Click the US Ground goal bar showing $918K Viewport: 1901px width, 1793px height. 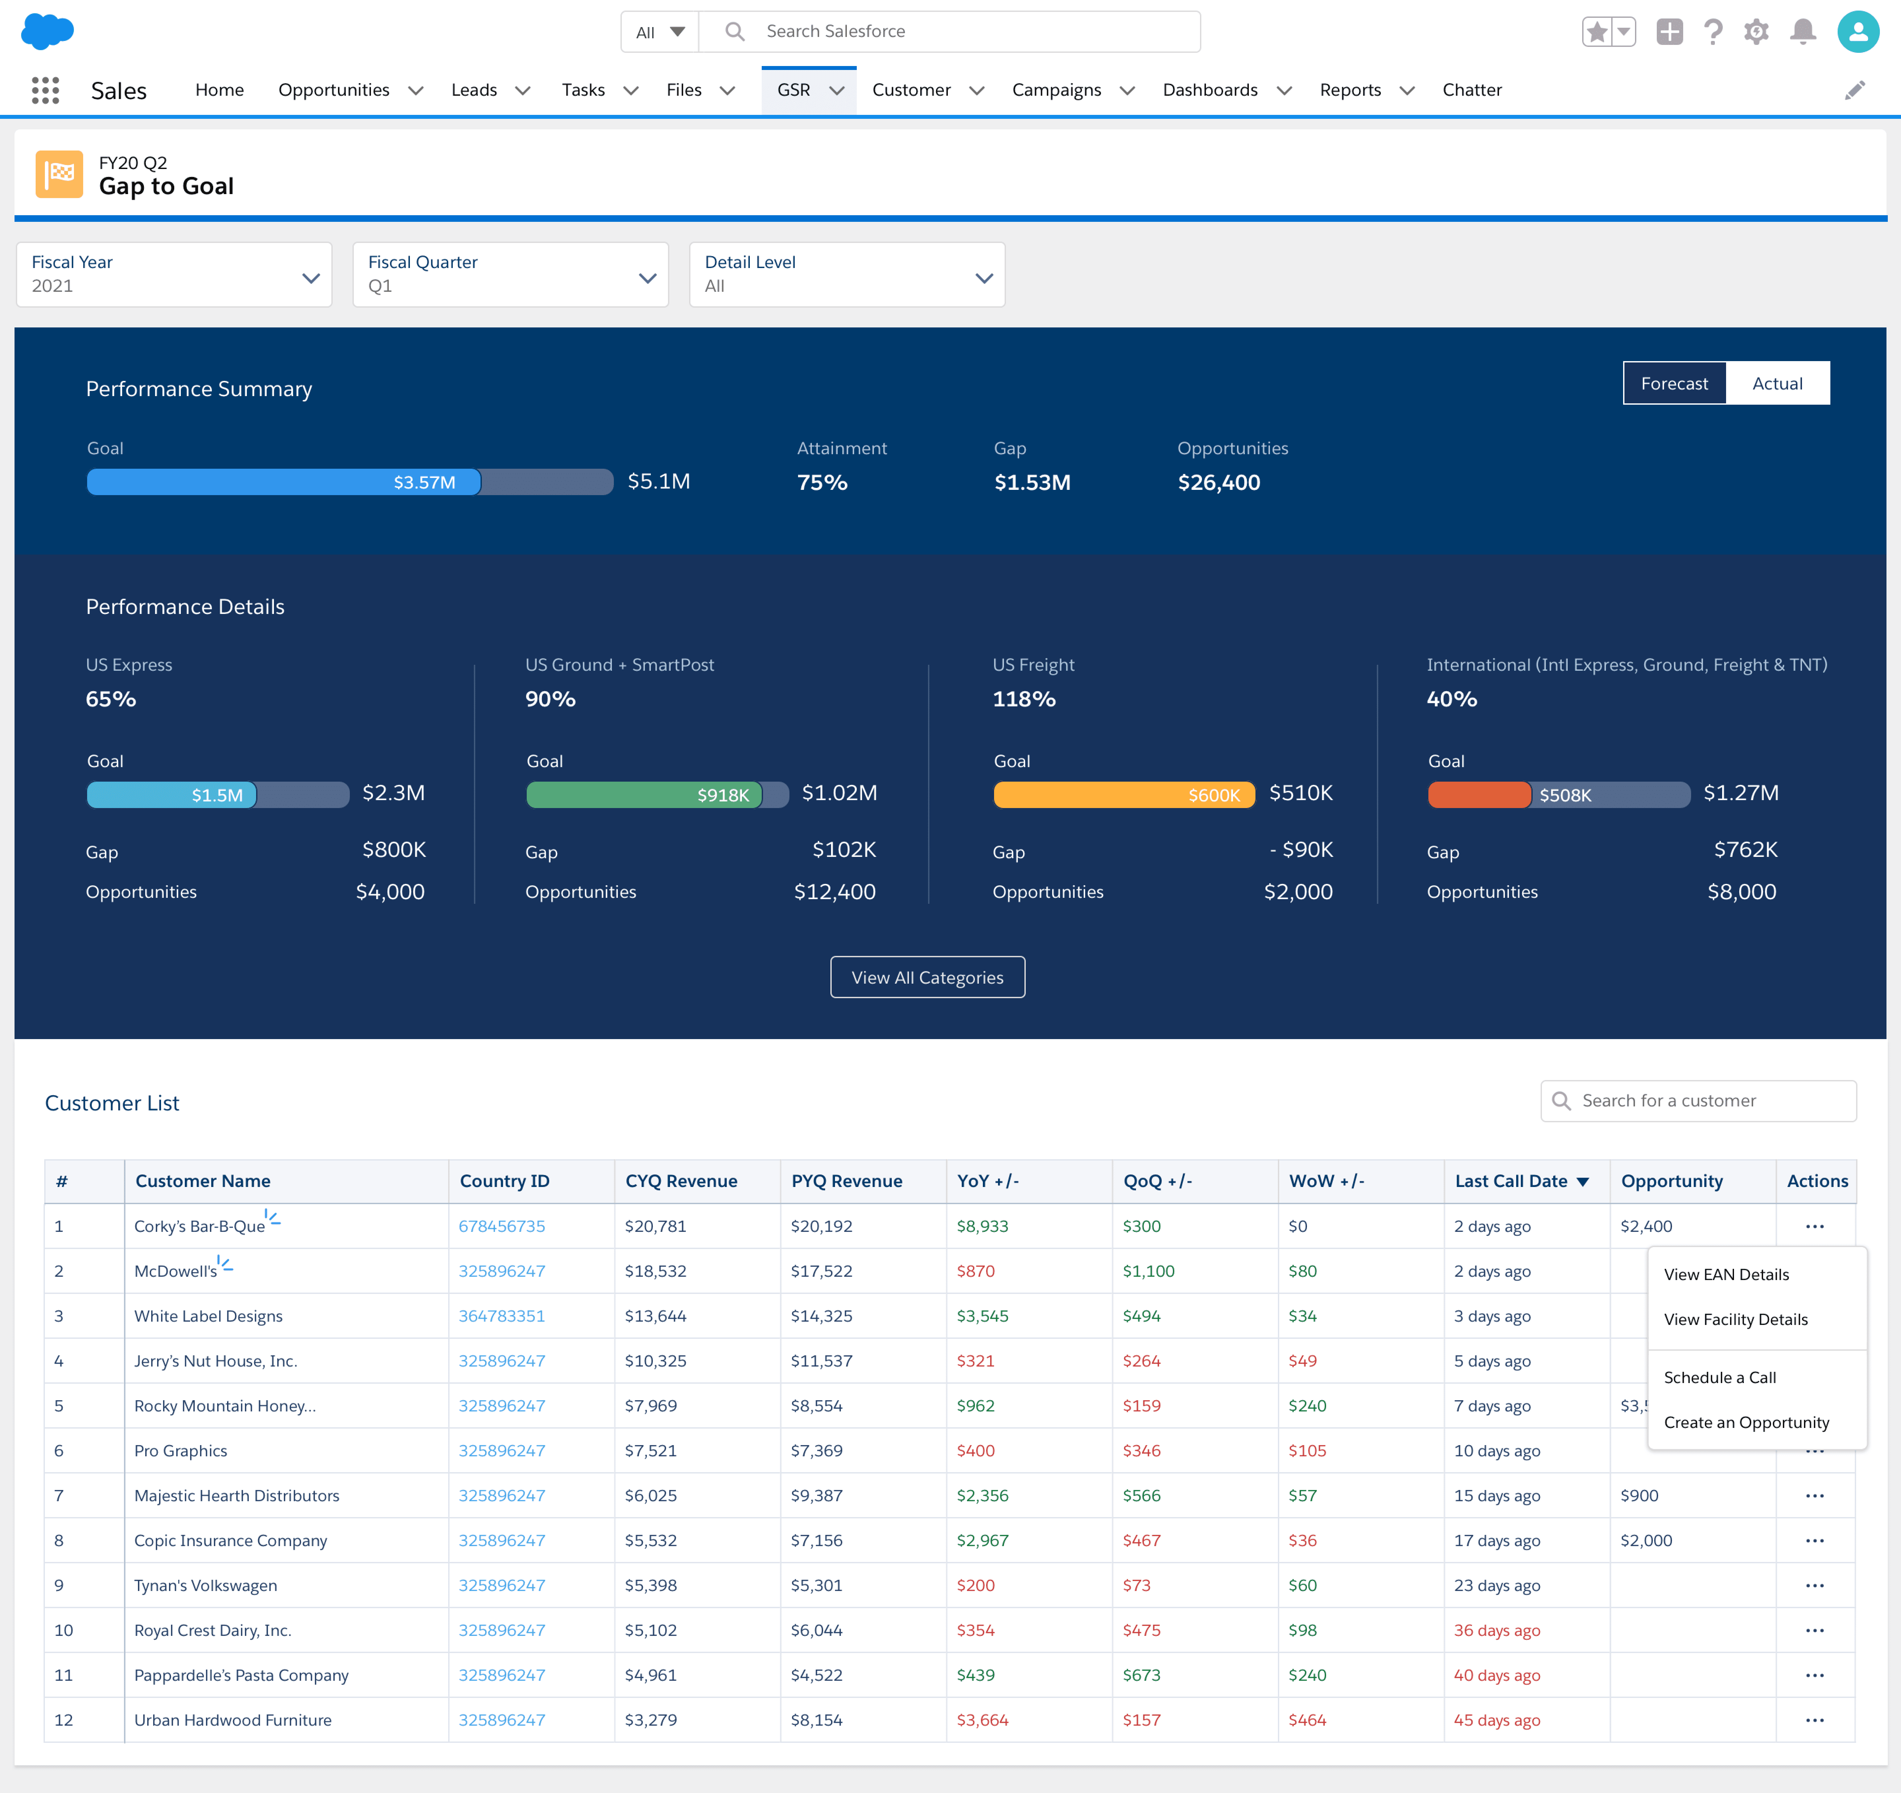coord(658,795)
